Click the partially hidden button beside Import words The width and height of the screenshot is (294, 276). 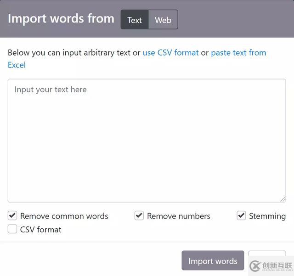coord(267,253)
